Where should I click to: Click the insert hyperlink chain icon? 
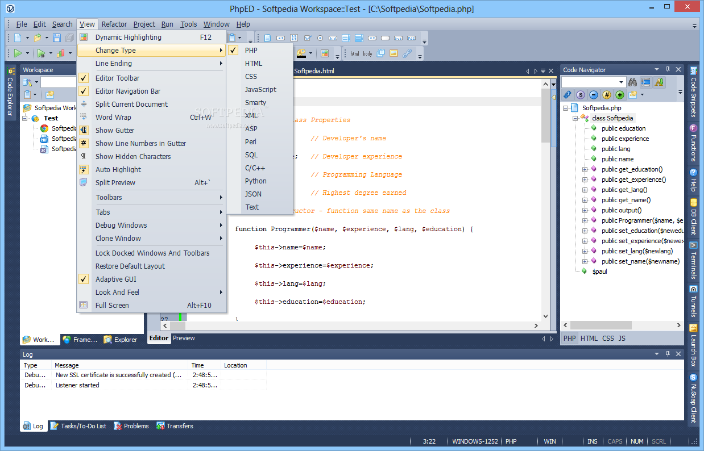407,53
